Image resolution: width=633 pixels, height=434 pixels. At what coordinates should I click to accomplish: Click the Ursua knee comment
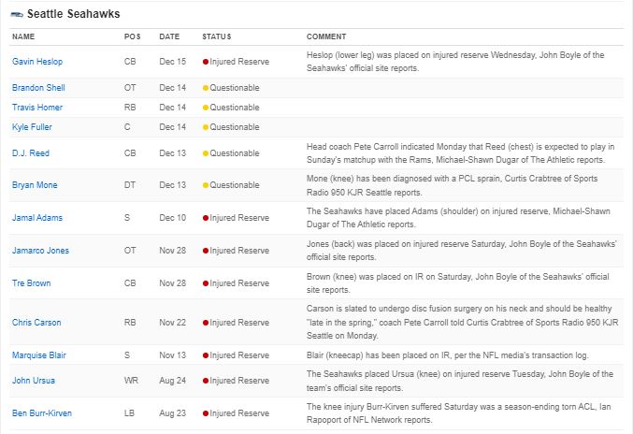point(460,381)
